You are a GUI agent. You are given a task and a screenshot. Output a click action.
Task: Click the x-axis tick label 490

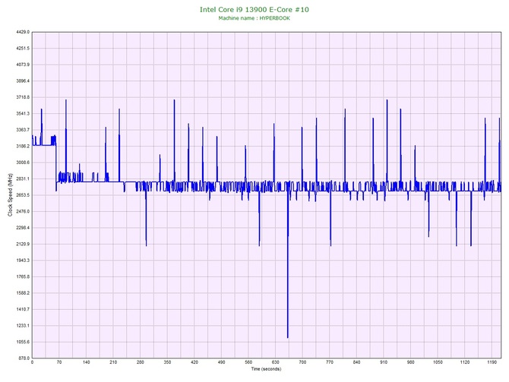click(x=221, y=362)
